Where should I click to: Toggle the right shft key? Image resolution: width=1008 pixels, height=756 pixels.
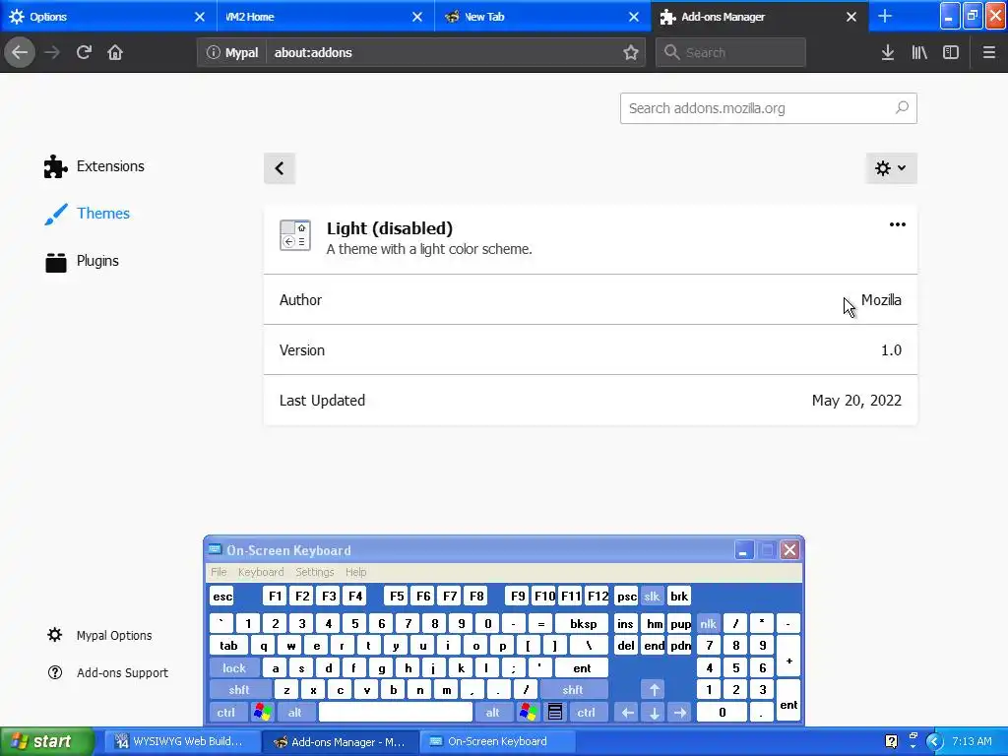(573, 690)
